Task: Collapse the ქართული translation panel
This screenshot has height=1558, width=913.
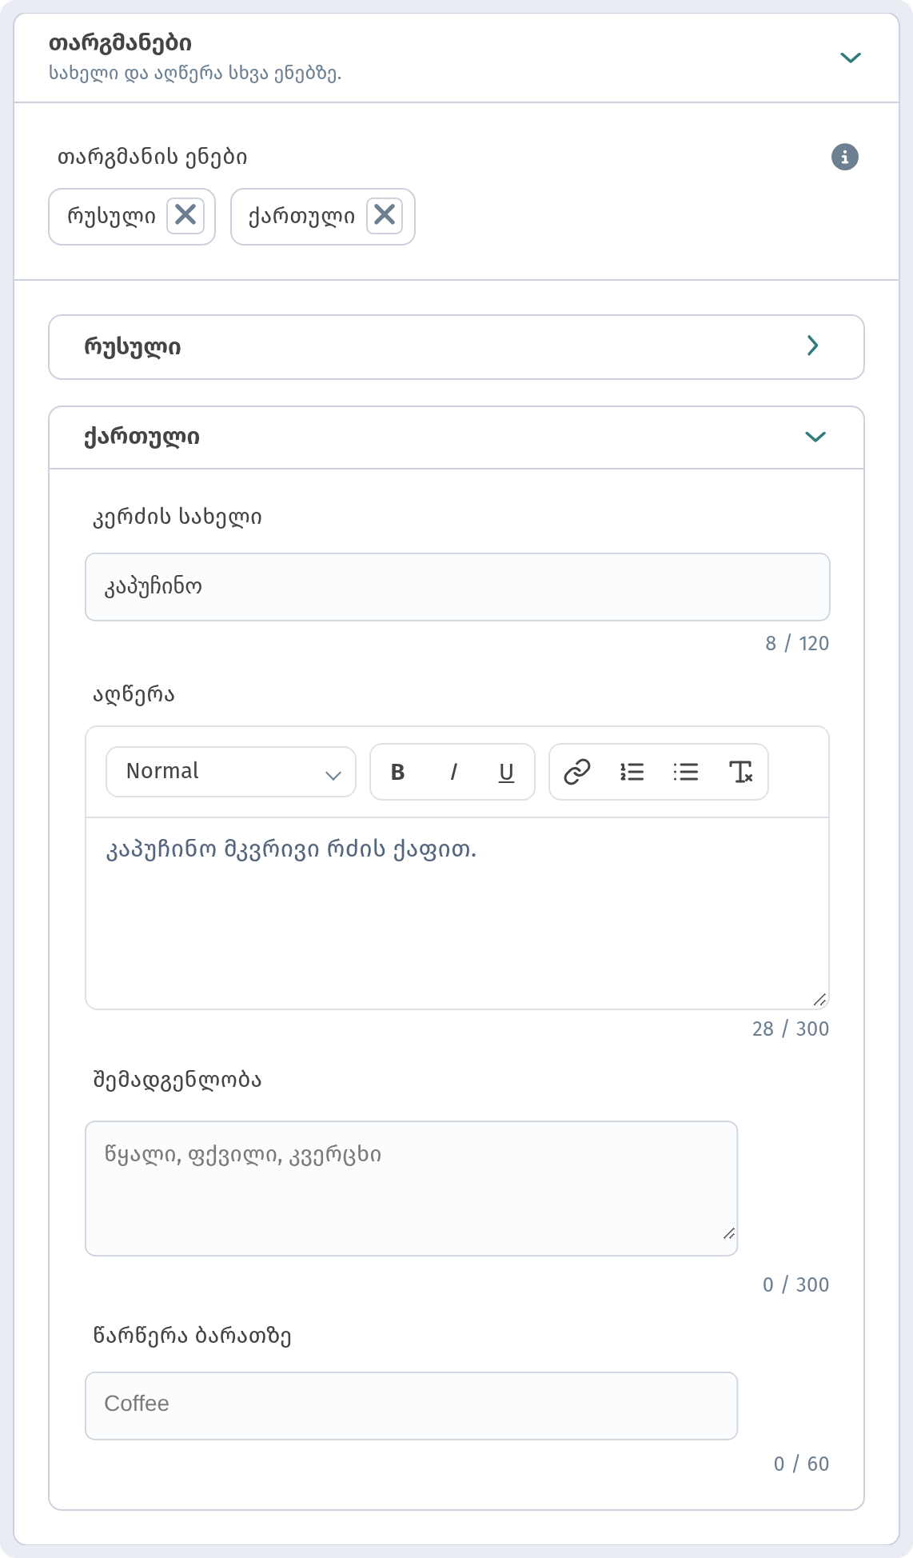Action: tap(456, 437)
